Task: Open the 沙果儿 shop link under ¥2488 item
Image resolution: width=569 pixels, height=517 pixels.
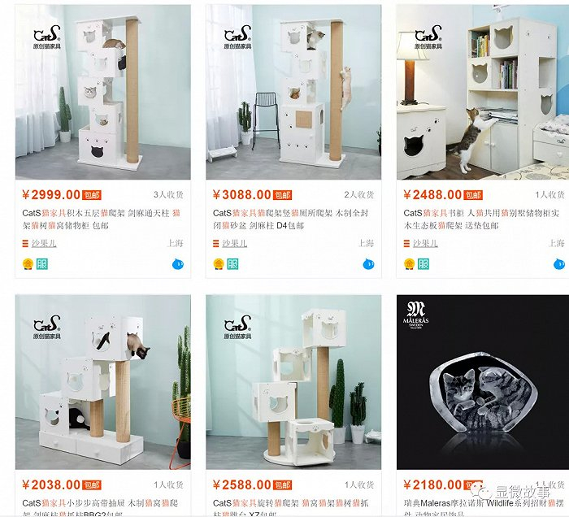Action: [x=425, y=243]
